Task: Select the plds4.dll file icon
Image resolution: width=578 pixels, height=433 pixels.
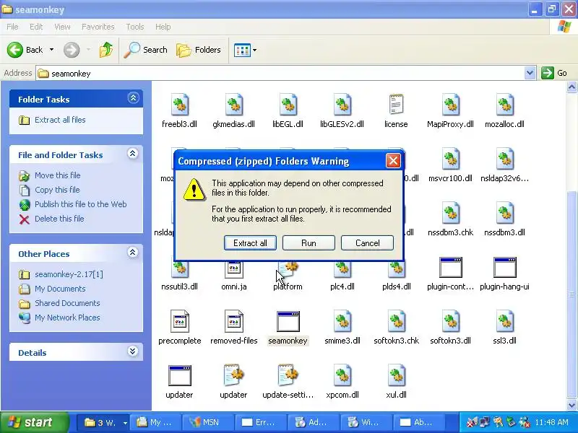Action: 396,269
